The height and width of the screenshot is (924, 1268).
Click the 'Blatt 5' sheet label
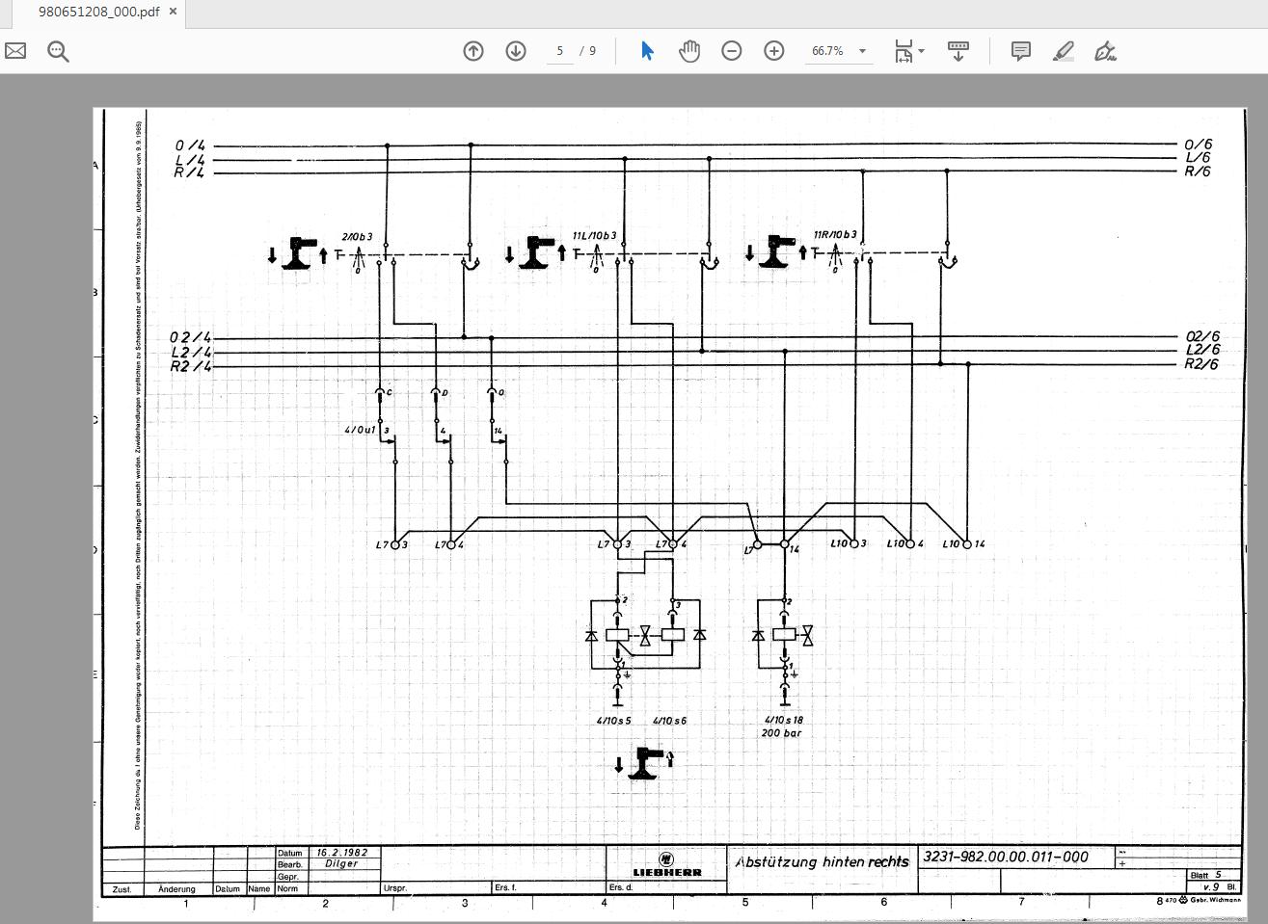[1206, 875]
